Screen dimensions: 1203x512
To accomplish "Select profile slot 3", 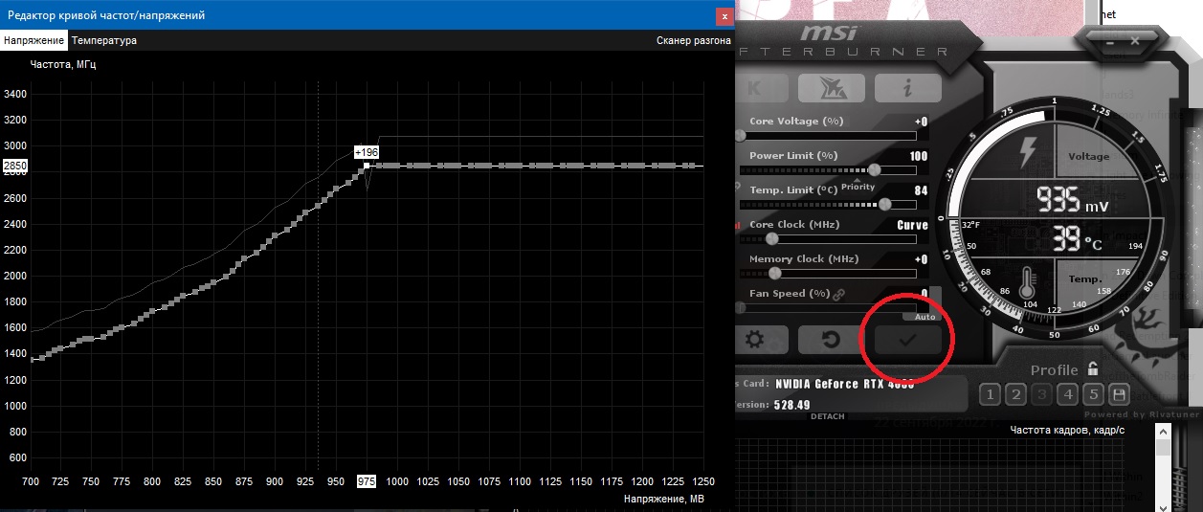I will coord(1042,394).
